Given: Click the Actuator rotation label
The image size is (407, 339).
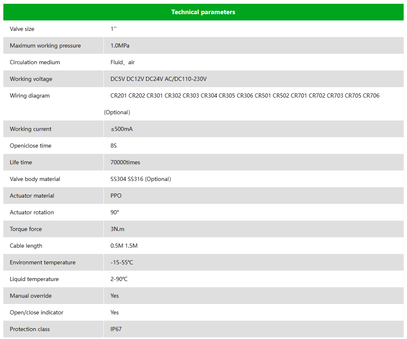Looking at the screenshot, I should point(32,212).
